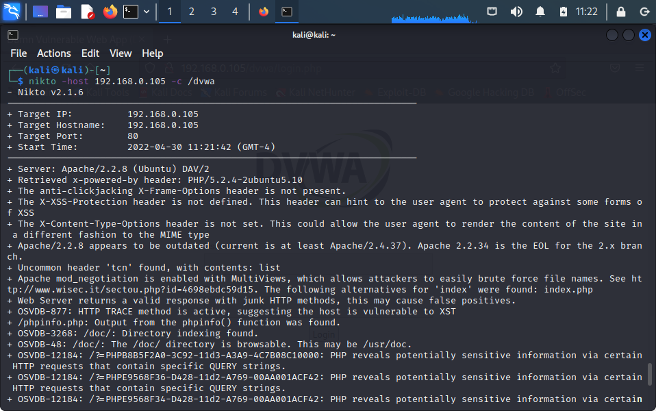Click the 'X-Content-Type-Options' header name
This screenshot has width=656, height=411.
click(x=100, y=224)
